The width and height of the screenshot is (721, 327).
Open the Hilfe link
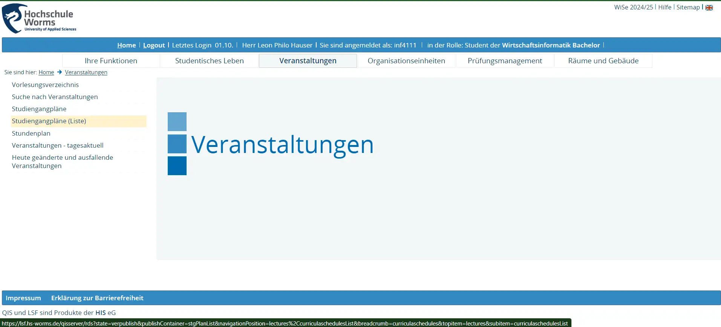(664, 7)
